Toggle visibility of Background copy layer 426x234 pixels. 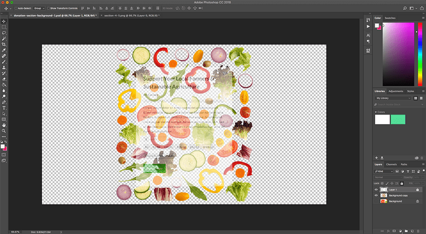tap(376, 195)
